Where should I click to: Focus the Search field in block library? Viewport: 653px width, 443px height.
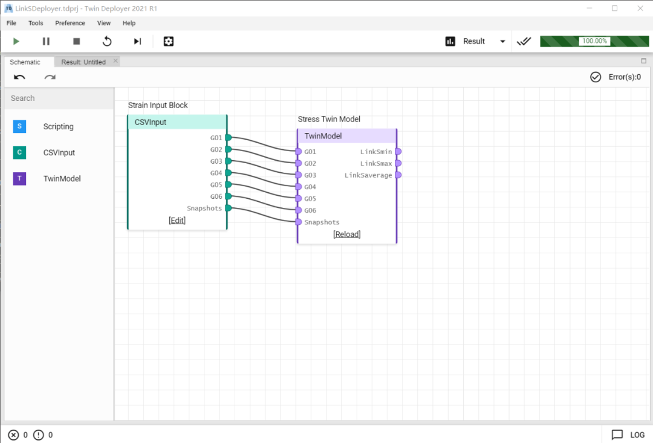pos(59,99)
